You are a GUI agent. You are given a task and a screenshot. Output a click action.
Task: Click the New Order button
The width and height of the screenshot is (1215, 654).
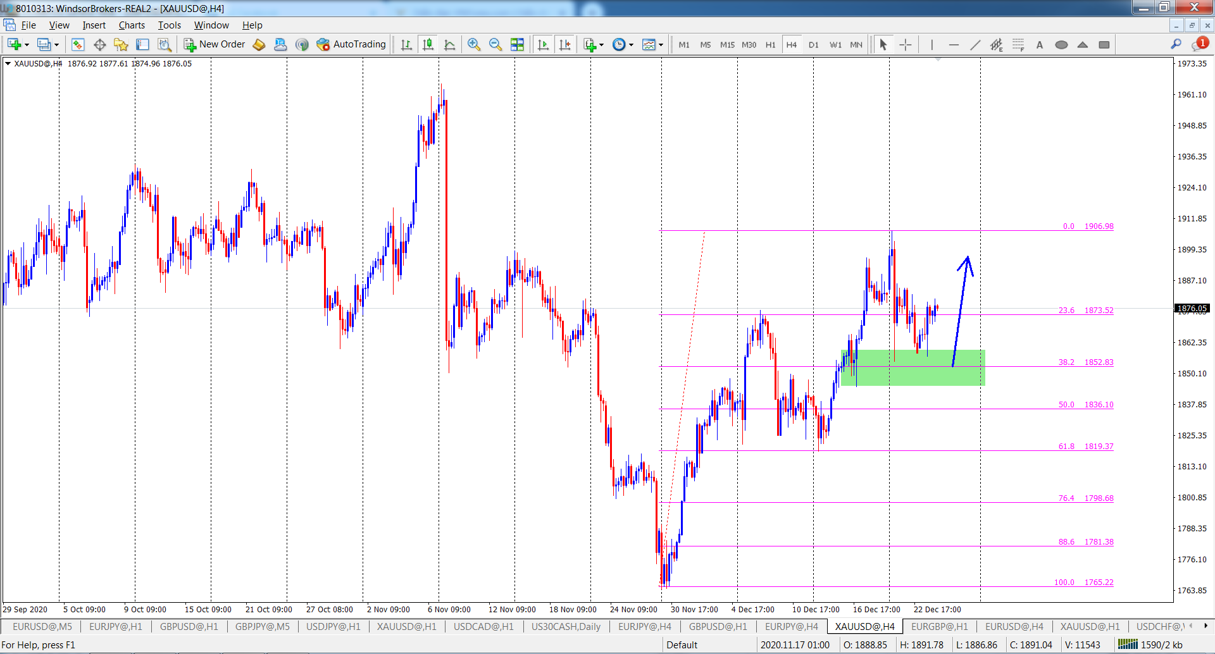point(215,44)
